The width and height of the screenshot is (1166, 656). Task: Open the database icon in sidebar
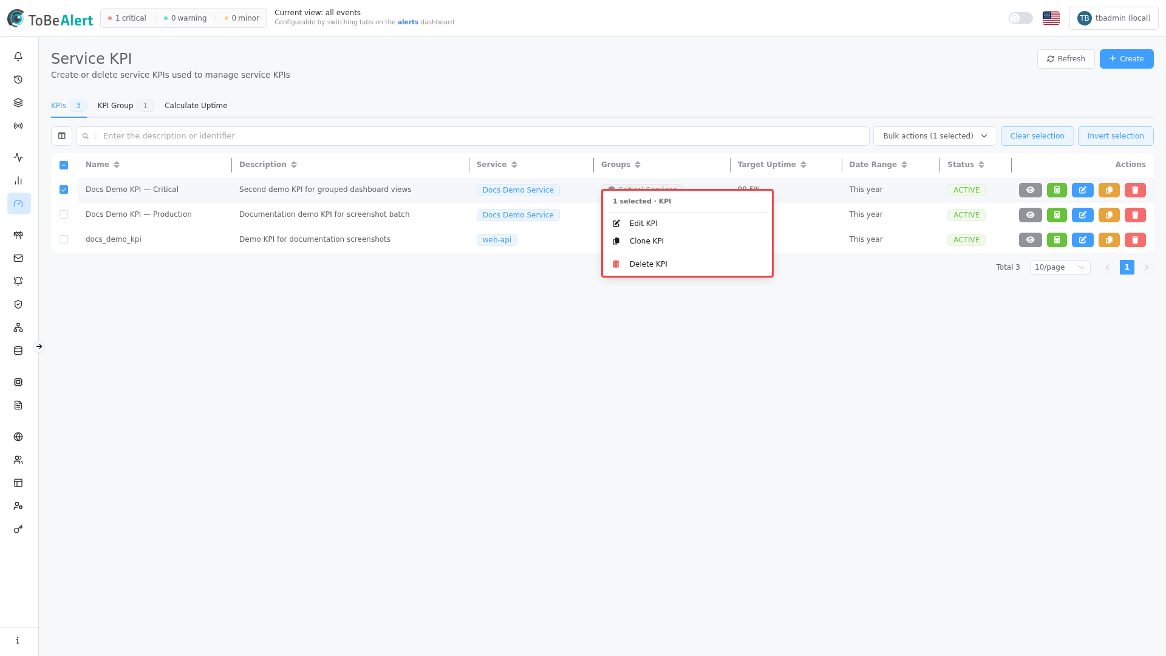tap(18, 350)
